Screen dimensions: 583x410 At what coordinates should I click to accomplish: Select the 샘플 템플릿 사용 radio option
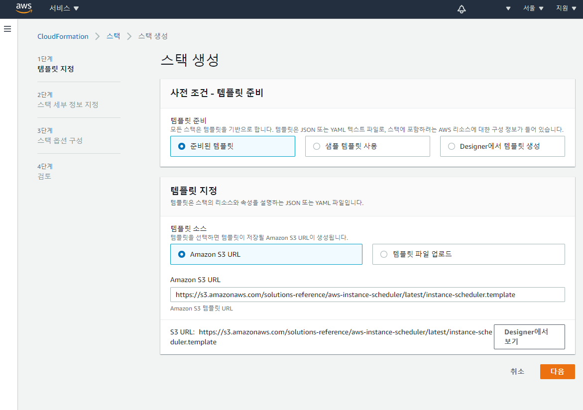point(367,146)
